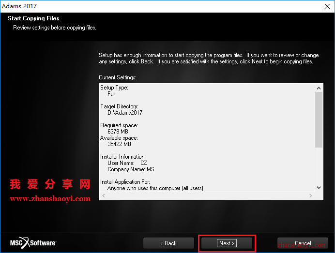Image resolution: width=335 pixels, height=253 pixels.
Task: Select the 'Installer Information:' line
Action: (x=123, y=157)
